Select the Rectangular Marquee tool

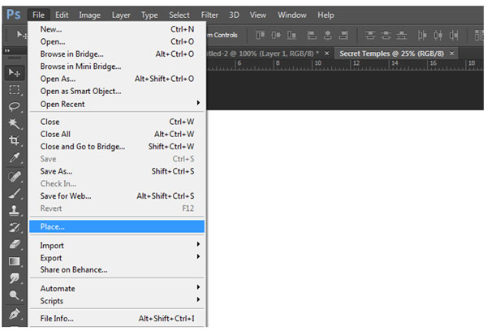coord(15,90)
